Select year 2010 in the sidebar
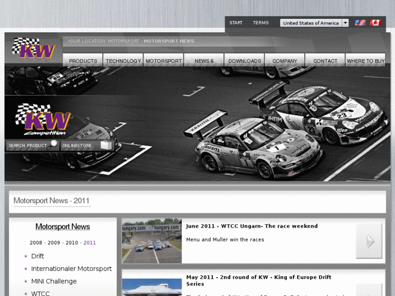The height and width of the screenshot is (296, 395). (x=72, y=243)
